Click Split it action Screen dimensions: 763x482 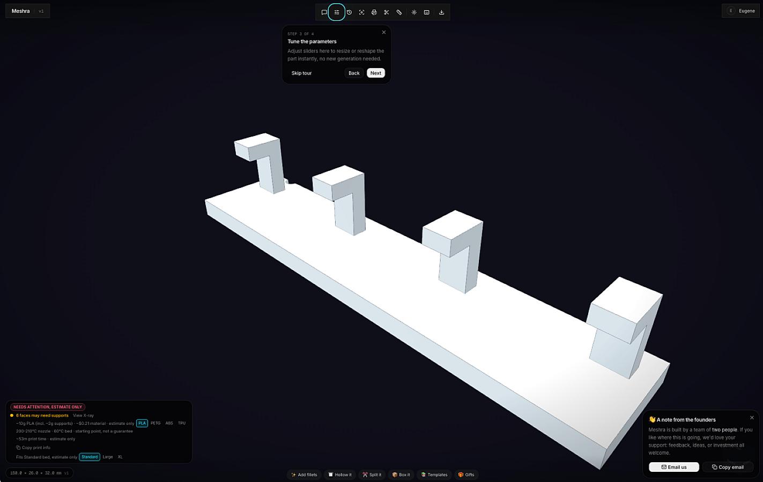pyautogui.click(x=372, y=475)
